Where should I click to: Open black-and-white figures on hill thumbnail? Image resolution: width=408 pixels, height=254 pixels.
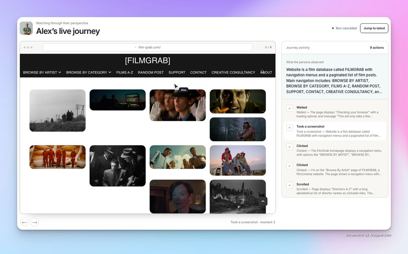pyautogui.click(x=58, y=110)
